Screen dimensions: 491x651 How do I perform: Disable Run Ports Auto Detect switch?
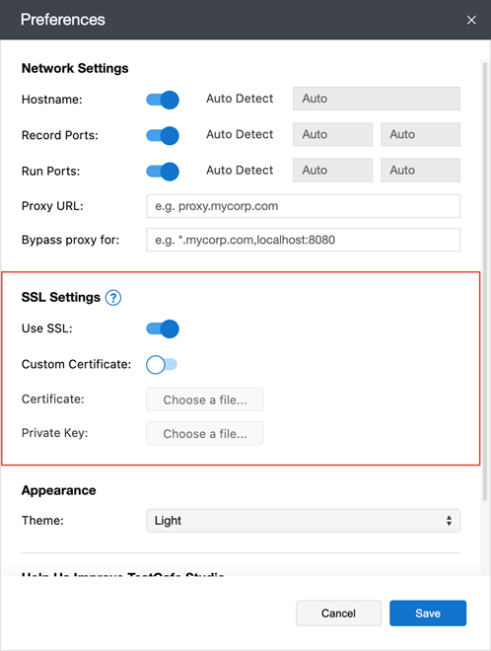click(163, 172)
